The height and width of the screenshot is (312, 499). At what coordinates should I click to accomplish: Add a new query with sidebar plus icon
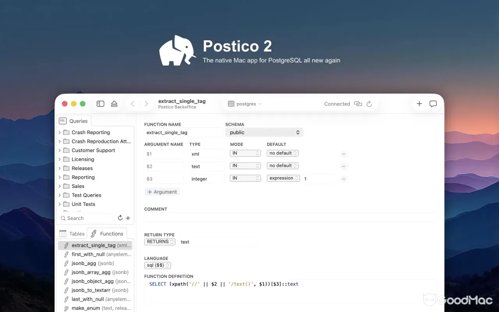[128, 218]
